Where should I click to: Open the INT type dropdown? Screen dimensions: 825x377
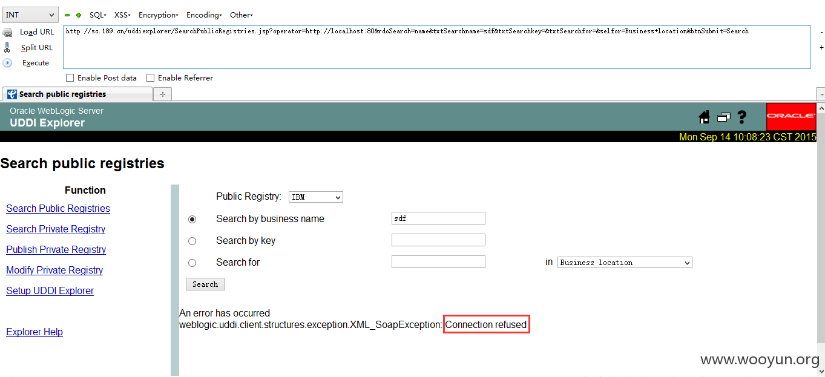30,15
